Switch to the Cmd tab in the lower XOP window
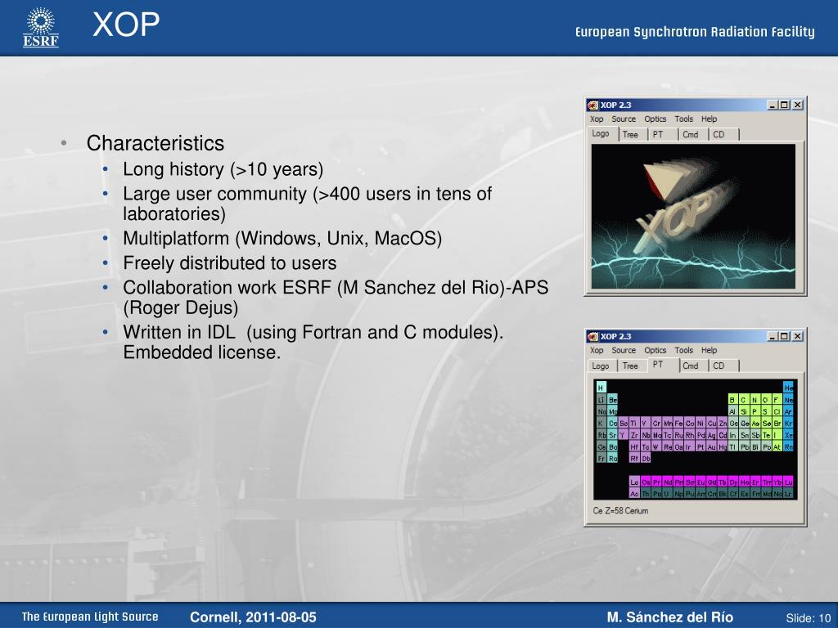 pyautogui.click(x=693, y=366)
